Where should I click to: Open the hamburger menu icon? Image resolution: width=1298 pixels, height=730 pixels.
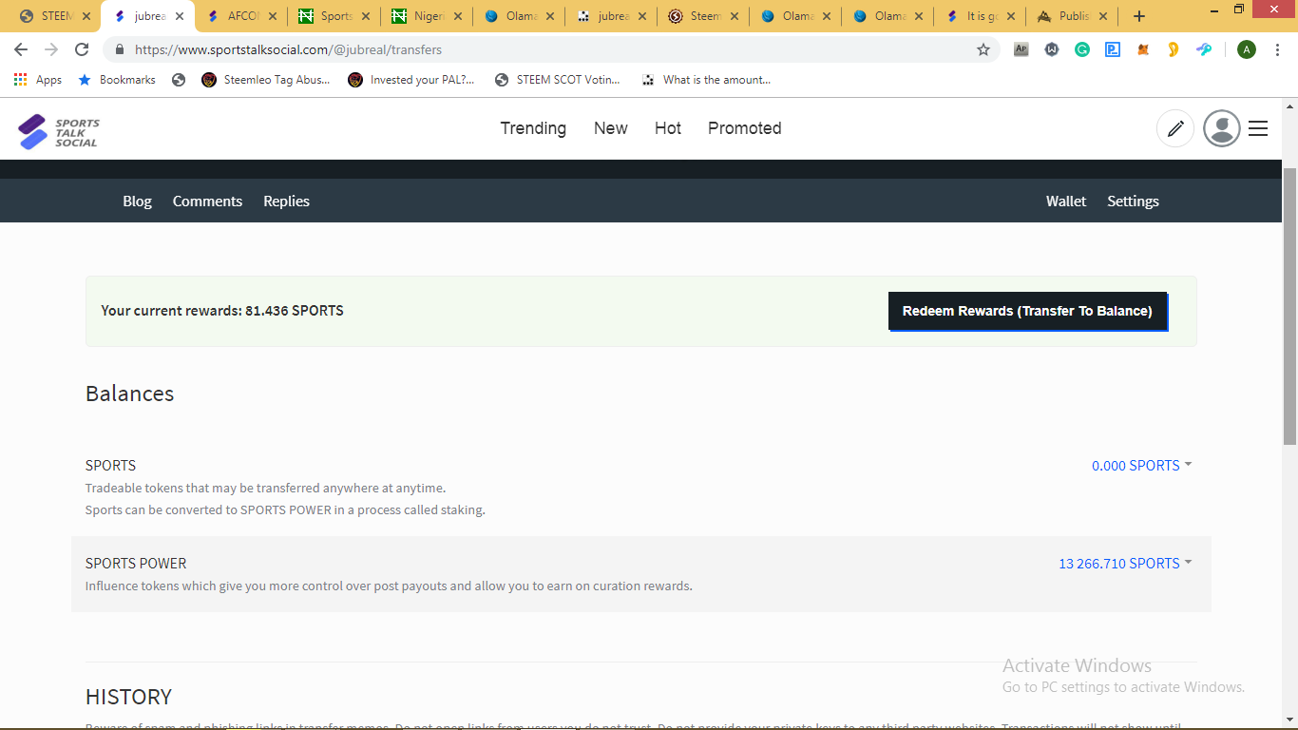(1258, 128)
